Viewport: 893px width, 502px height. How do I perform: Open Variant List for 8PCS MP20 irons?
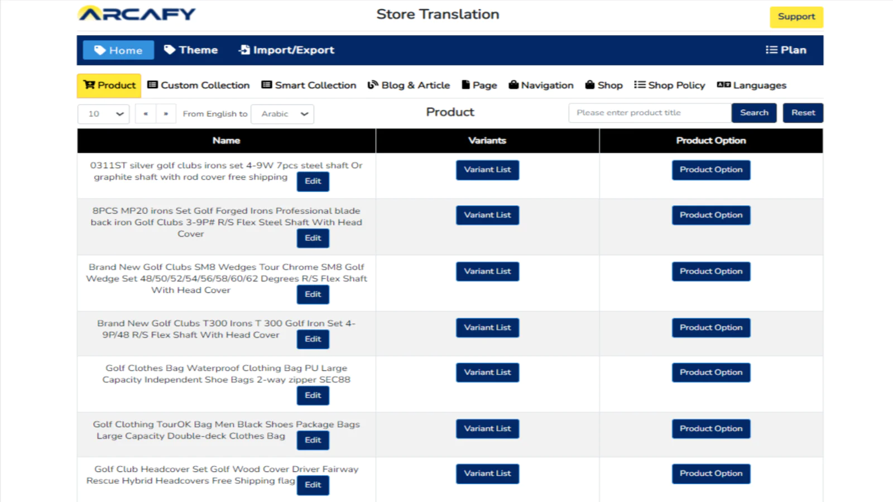487,215
